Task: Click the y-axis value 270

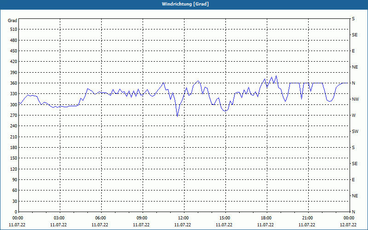Action: point(14,115)
